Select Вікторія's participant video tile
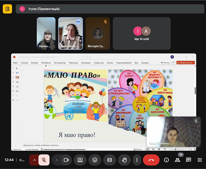Screen dimensions: 206x169 [98, 34]
